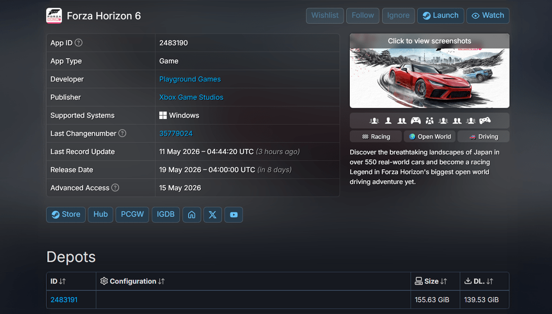Click the Forza Horizon 6 app logo icon
This screenshot has height=314, width=552.
[54, 16]
